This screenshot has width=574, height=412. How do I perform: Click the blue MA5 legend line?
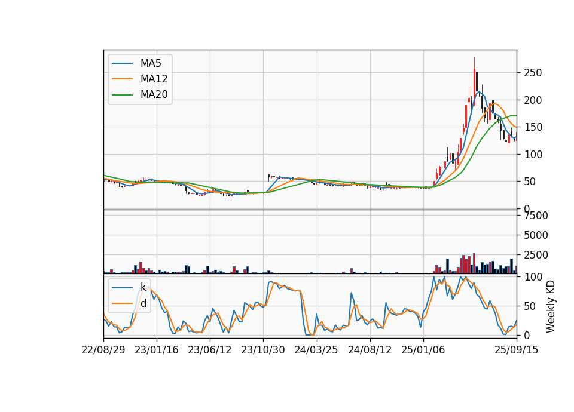[122, 63]
